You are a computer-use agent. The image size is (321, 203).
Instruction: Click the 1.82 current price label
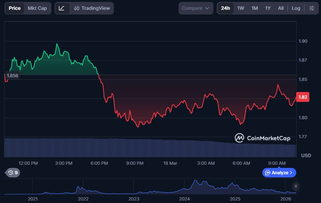click(x=303, y=97)
